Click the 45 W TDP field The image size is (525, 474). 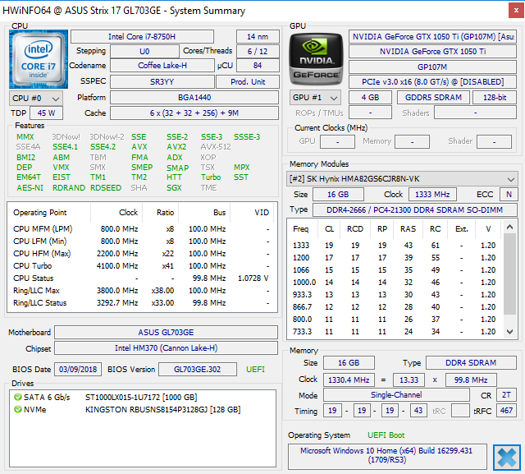46,113
